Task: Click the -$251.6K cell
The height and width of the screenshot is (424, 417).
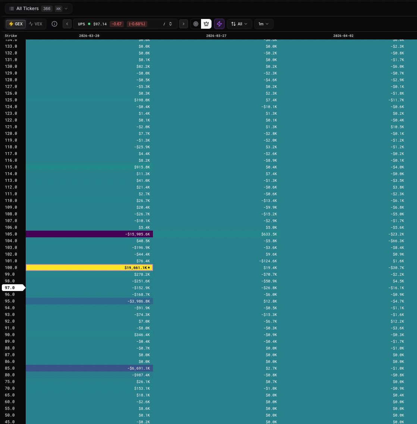Action: pos(90,281)
